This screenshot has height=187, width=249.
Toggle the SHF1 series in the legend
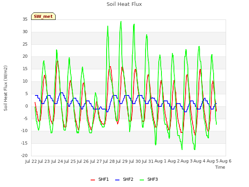100,179
